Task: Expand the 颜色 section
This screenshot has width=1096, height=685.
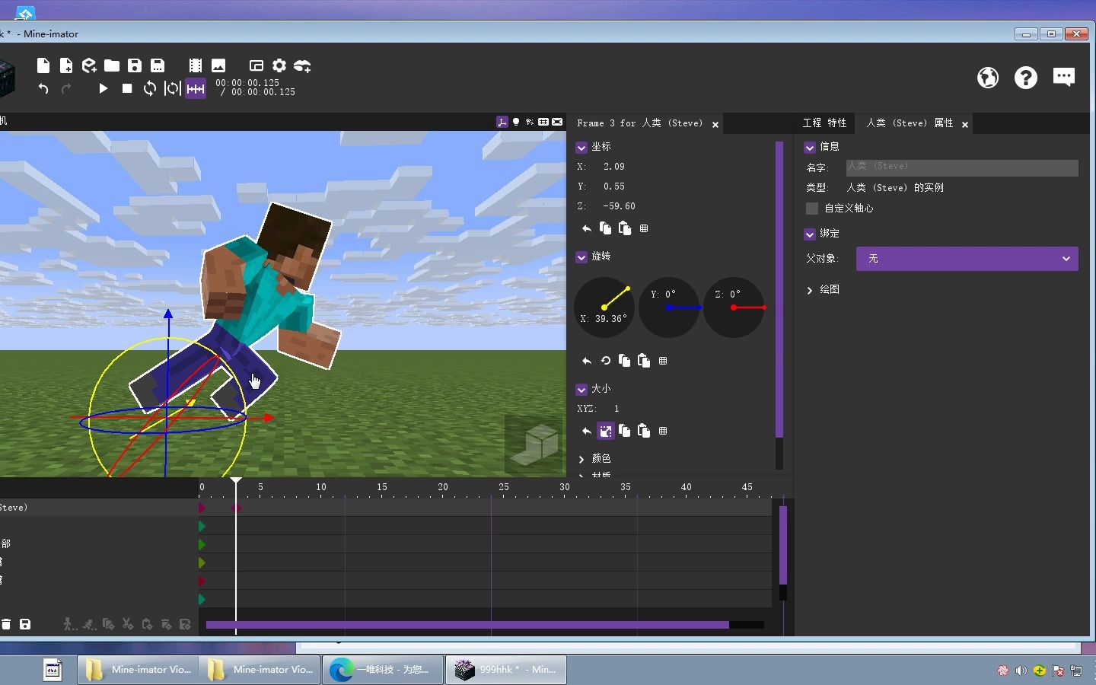Action: pos(581,459)
